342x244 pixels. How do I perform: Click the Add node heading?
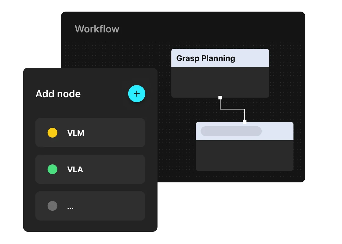coord(58,94)
